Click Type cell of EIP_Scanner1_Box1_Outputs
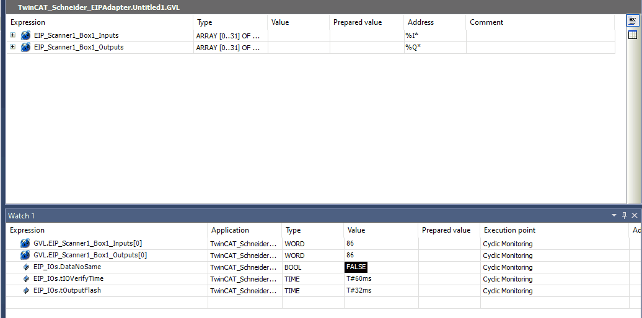This screenshot has width=642, height=318. (231, 48)
